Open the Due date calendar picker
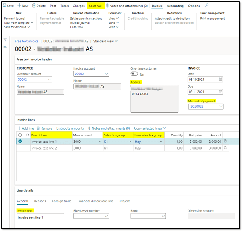Viewport: 243px width, 232px height. coord(220,92)
